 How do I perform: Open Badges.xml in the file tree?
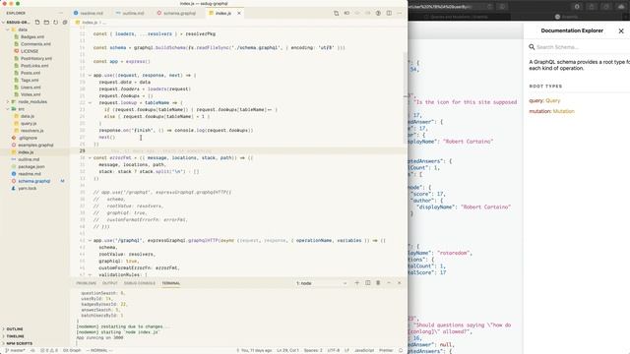(x=32, y=37)
